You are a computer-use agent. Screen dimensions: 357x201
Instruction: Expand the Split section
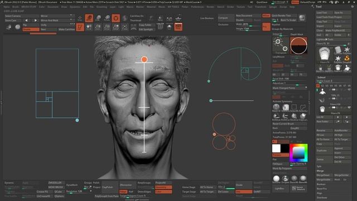pos(319,166)
